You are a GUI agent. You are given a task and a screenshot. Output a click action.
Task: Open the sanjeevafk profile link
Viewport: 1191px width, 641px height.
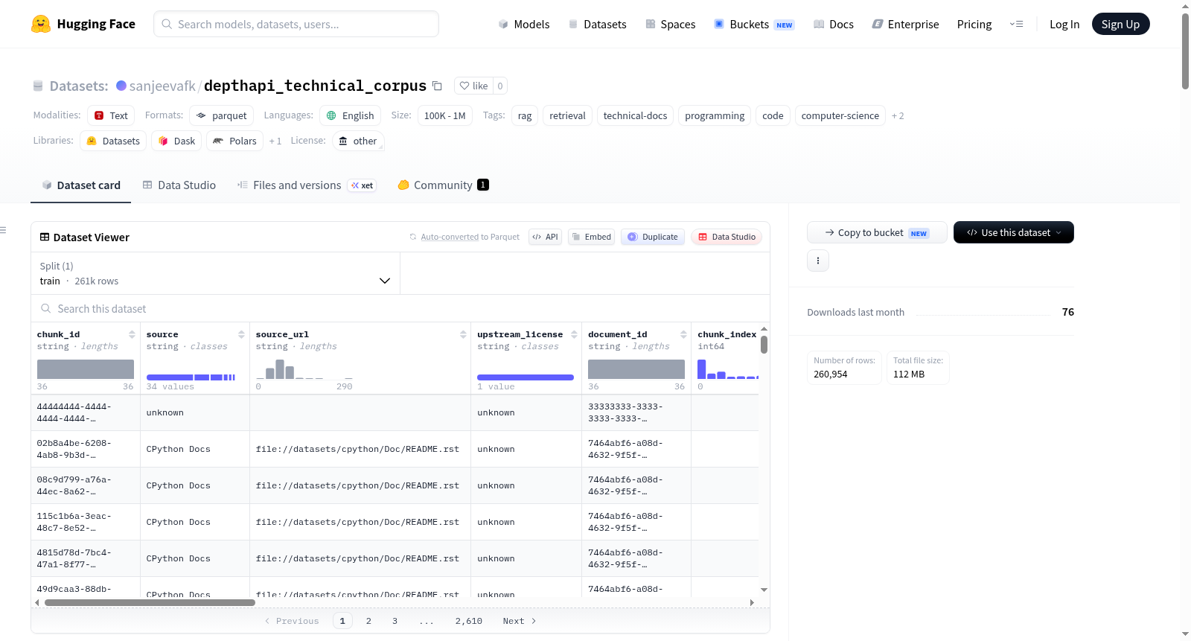(x=162, y=86)
